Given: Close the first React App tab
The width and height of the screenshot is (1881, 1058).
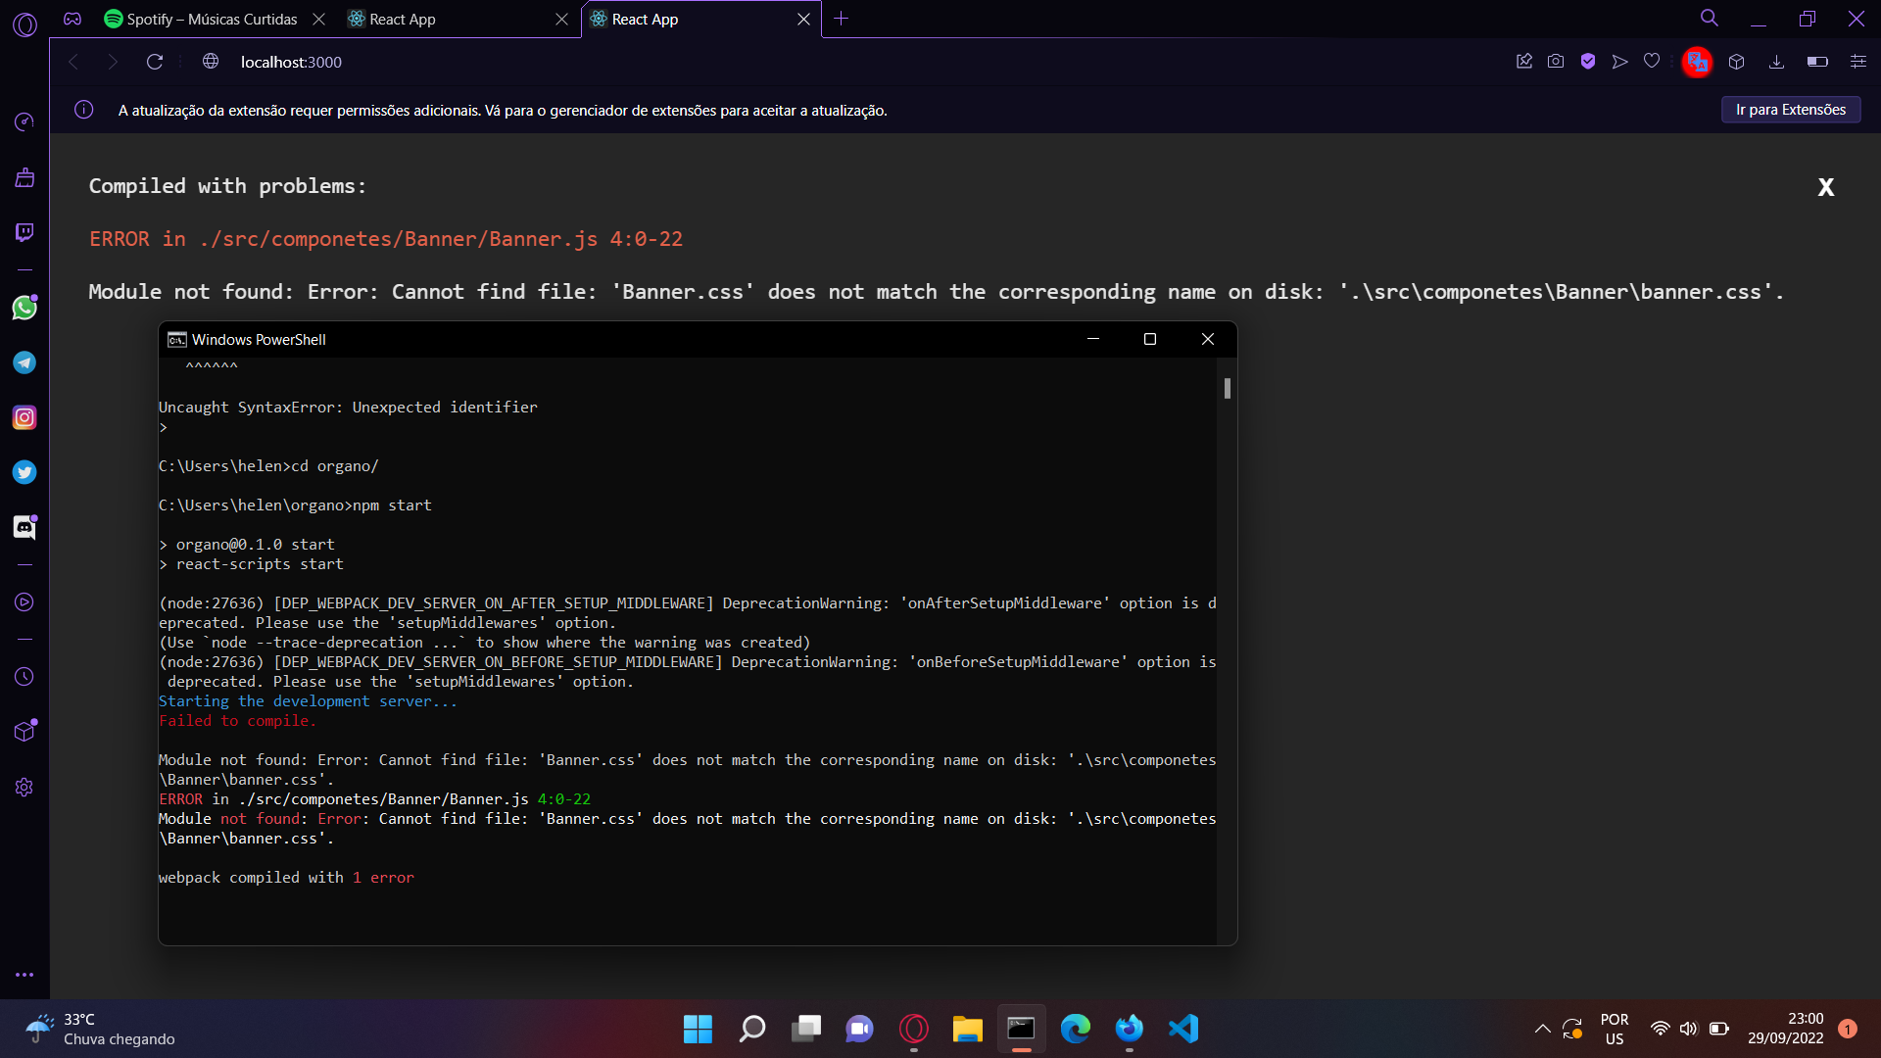Looking at the screenshot, I should [561, 19].
